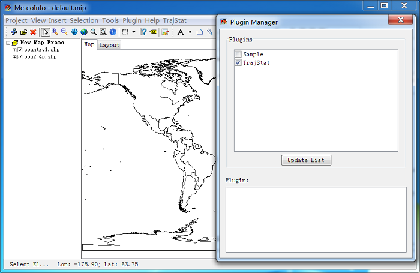The image size is (420, 273).
Task: Collapse the New Map Frame node
Action: click(8, 43)
